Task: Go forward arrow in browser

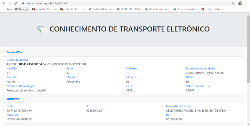Action: [x=10, y=3]
